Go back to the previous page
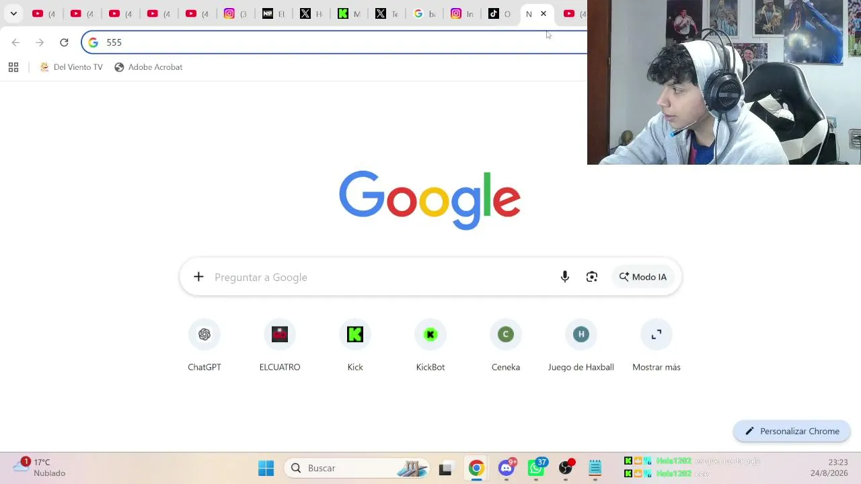 point(15,42)
